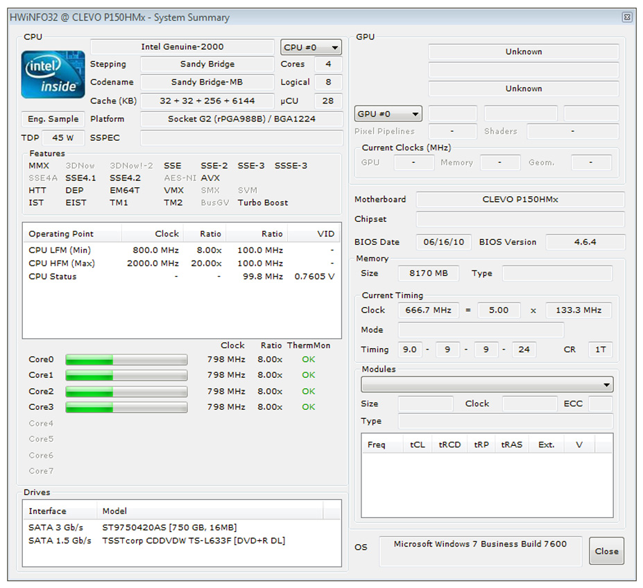
Task: Click the tRAS column header
Action: coord(512,444)
